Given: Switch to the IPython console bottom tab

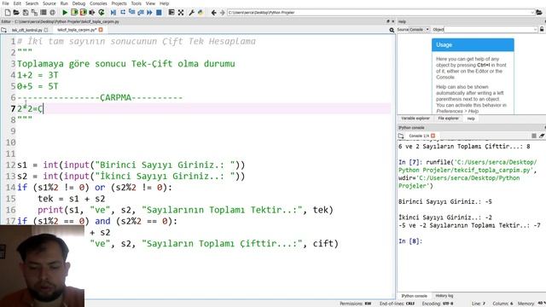Looking at the screenshot, I should [414, 296].
